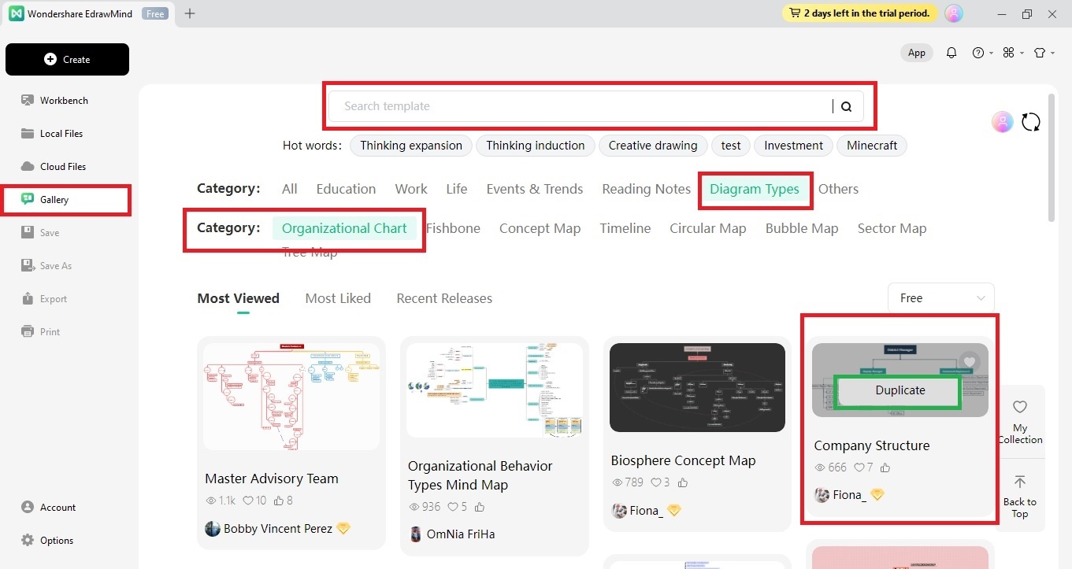The height and width of the screenshot is (569, 1072).
Task: Select Concept Map subcategory
Action: click(540, 228)
